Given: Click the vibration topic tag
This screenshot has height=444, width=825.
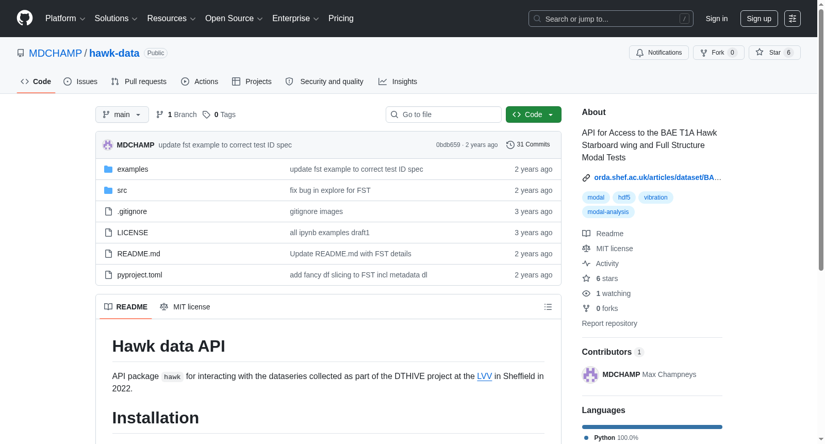Looking at the screenshot, I should pos(656,198).
